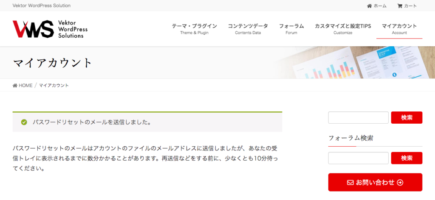This screenshot has height=200, width=435.
Task: Open the カスタマイズと設定TIPS menu
Action: click(343, 29)
